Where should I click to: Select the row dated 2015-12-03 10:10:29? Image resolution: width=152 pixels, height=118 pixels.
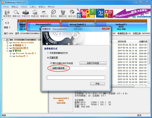point(130,82)
